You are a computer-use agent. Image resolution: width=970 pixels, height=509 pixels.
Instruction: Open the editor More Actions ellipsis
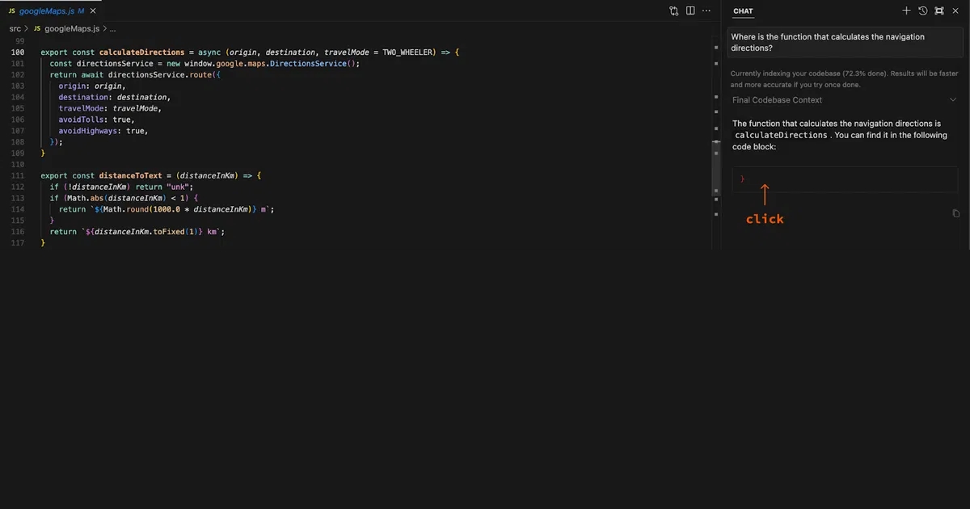(x=706, y=11)
